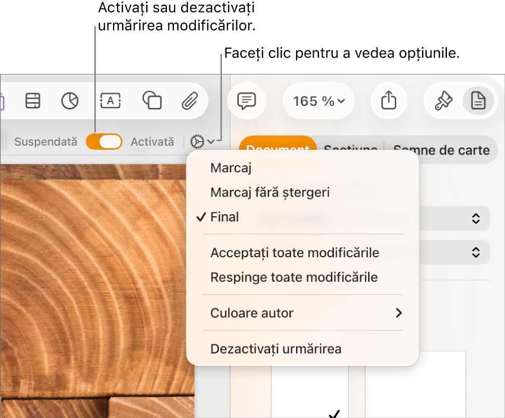Open the Format paintbrush sidebar
The image size is (505, 418).
coord(443,101)
